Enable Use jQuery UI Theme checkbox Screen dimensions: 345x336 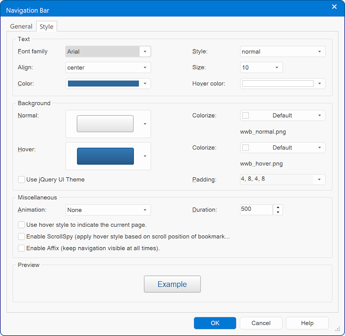pos(21,179)
